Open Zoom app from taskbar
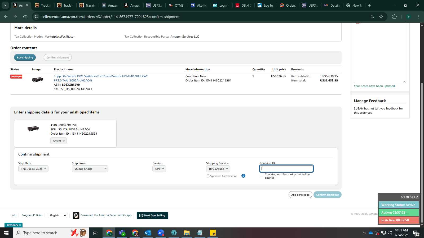 161,233
